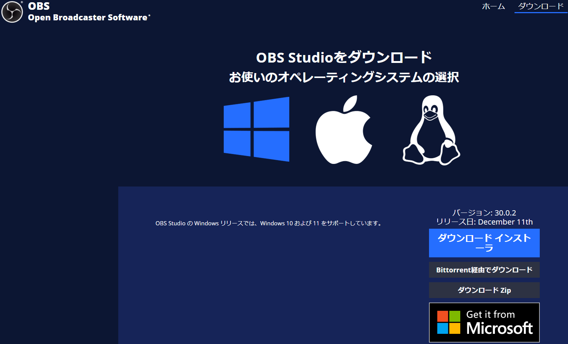Click the Windows 10 および 11 support description
Viewport: 568px width, 344px height.
[269, 223]
